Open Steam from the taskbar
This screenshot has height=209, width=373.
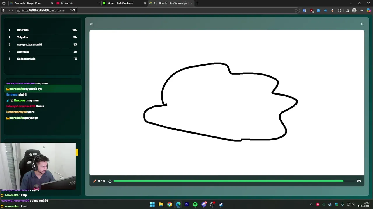pyautogui.click(x=221, y=204)
